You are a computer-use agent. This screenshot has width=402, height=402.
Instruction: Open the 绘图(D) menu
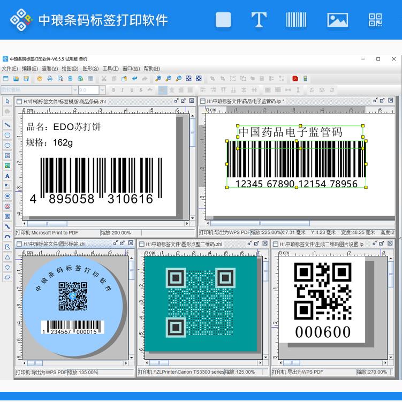click(x=69, y=69)
